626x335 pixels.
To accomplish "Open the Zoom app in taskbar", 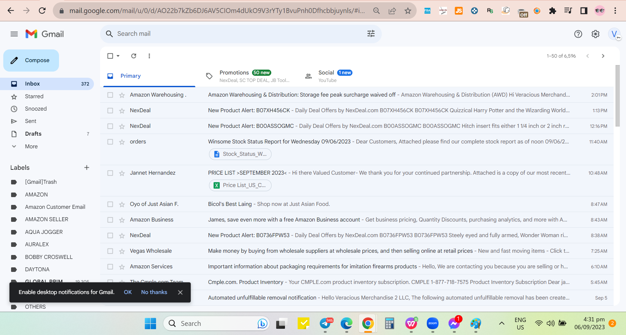I will pos(433,323).
